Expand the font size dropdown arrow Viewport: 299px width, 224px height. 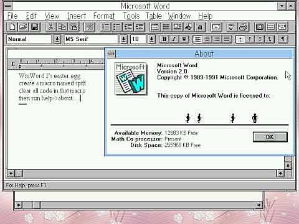coord(151,39)
